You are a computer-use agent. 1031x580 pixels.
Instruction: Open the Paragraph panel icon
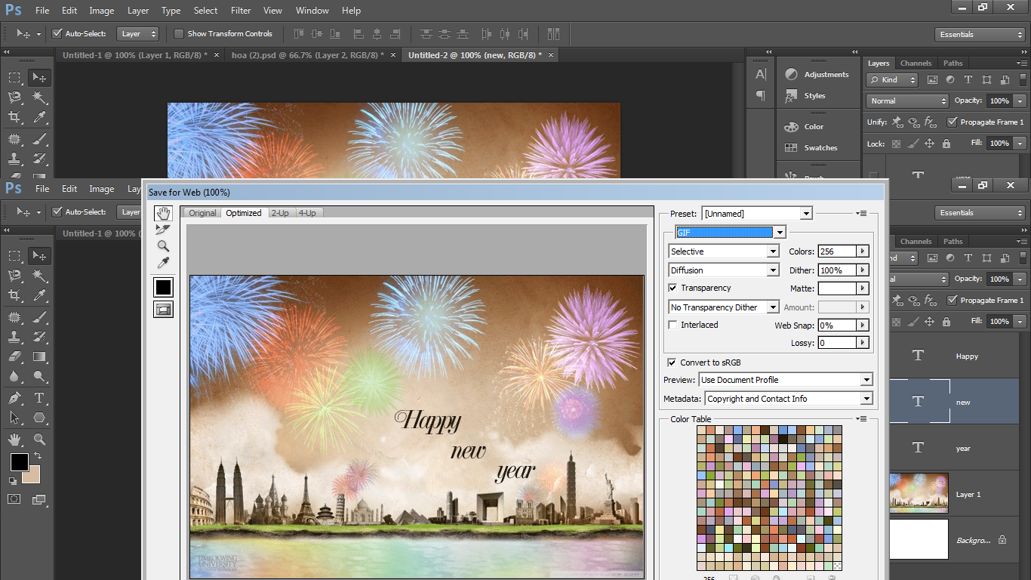tap(761, 96)
